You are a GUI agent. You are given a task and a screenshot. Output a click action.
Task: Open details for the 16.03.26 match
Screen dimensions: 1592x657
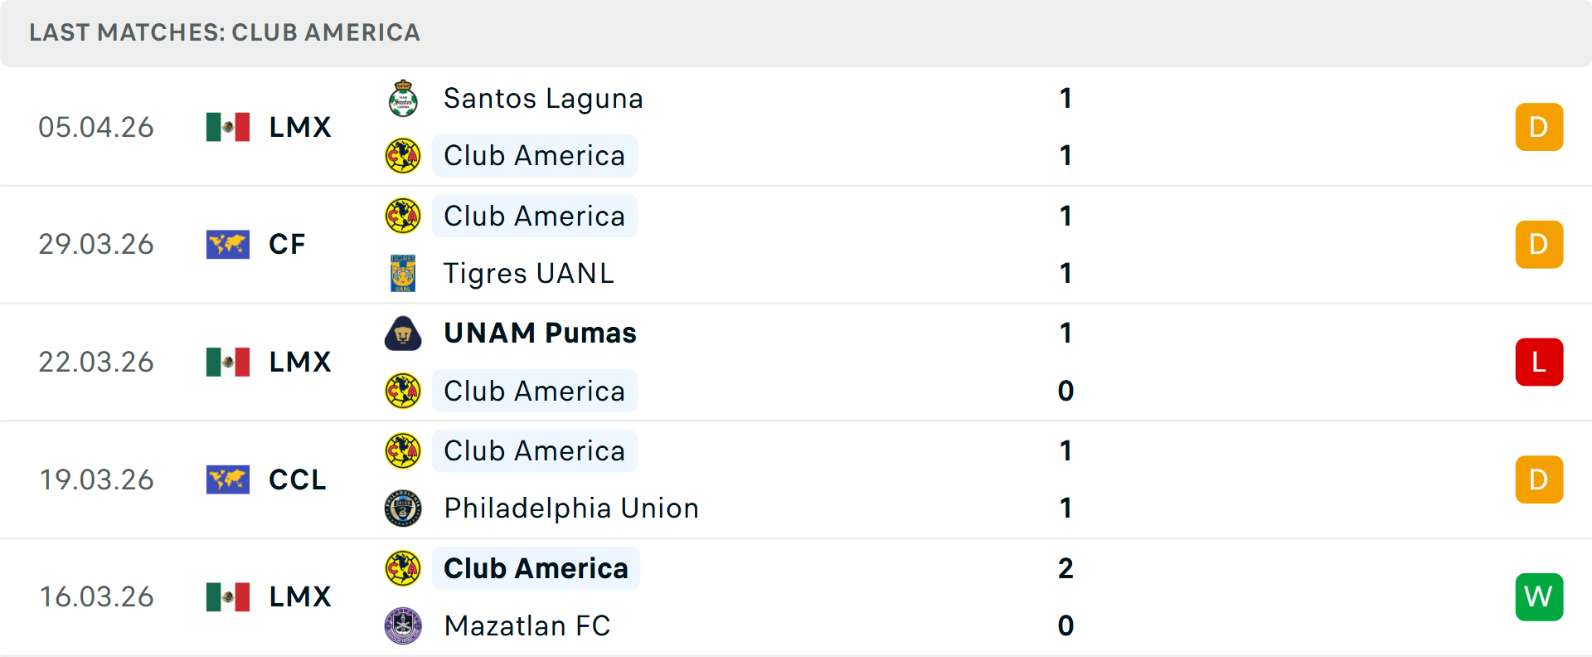pyautogui.click(x=796, y=596)
